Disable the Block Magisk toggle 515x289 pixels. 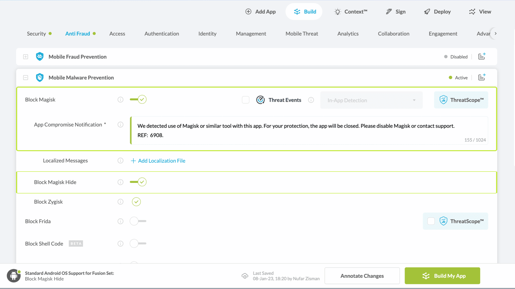(138, 100)
